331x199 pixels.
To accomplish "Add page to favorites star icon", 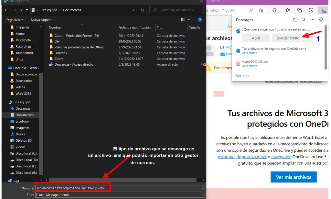I will (x=261, y=10).
